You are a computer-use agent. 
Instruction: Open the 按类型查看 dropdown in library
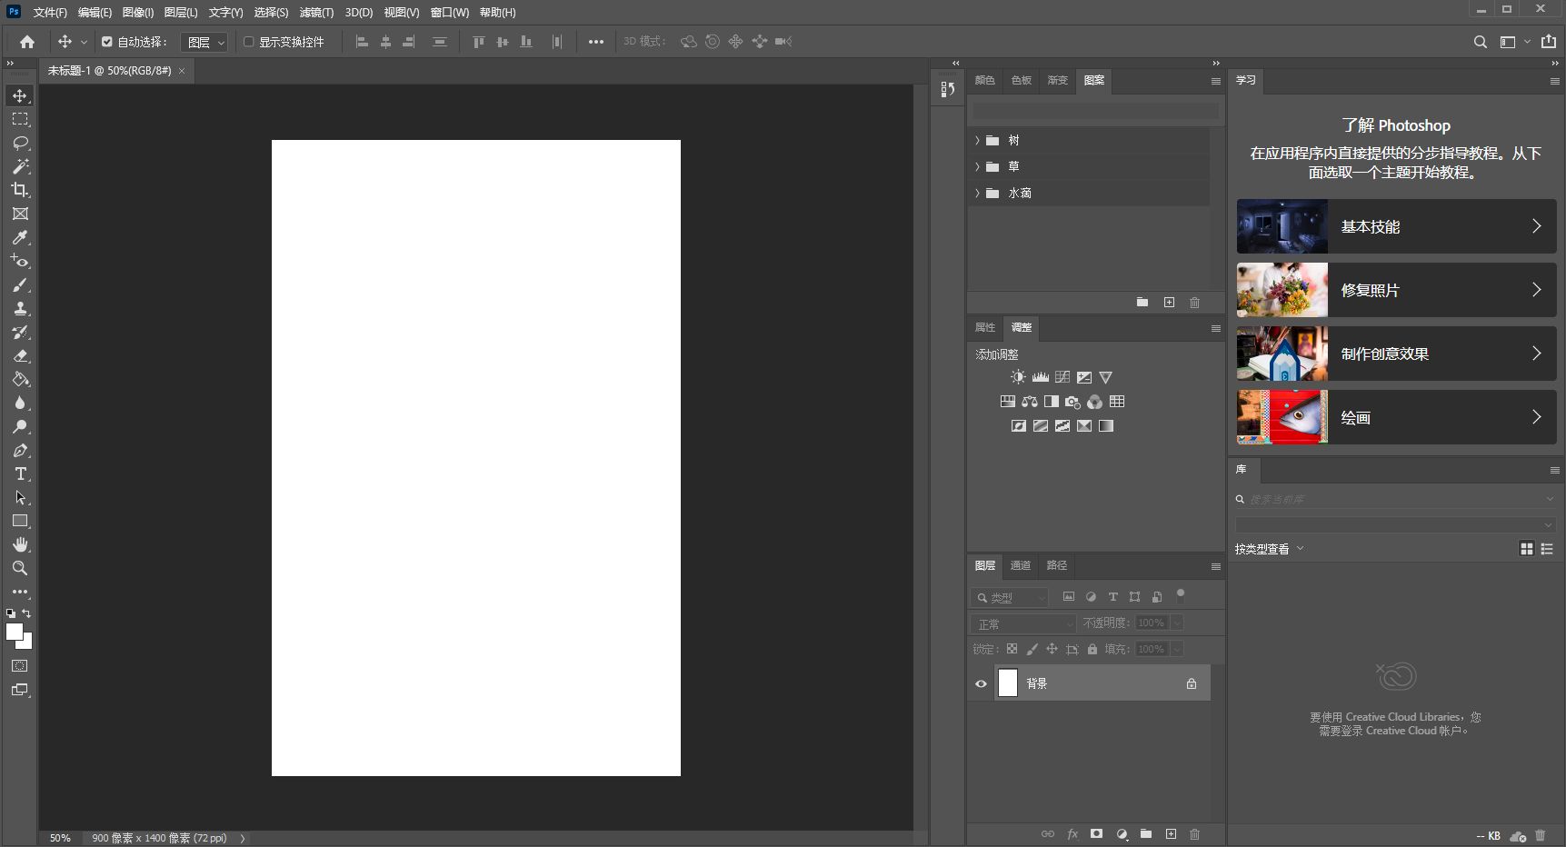[1270, 549]
